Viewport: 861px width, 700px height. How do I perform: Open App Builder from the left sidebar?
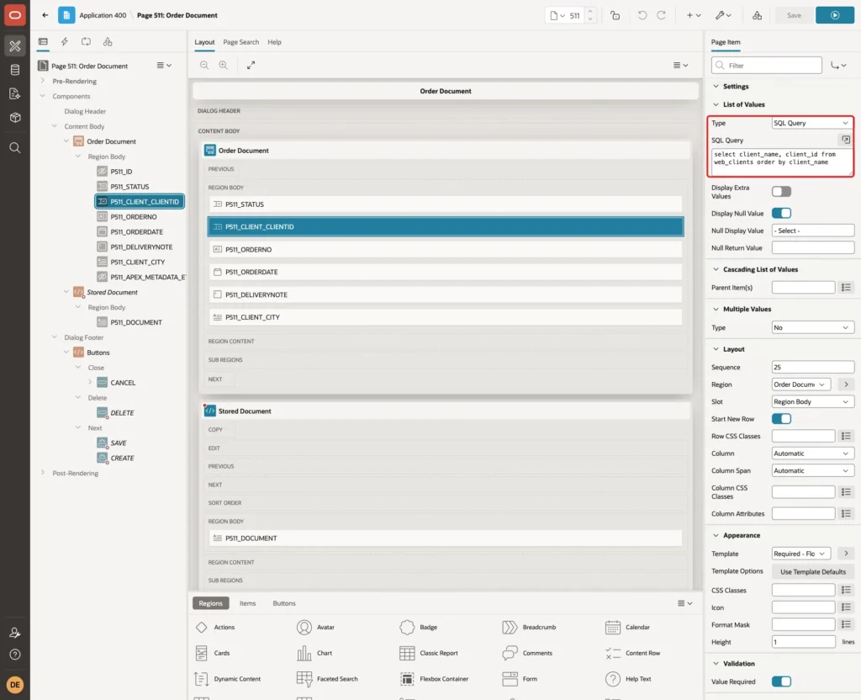pyautogui.click(x=15, y=45)
